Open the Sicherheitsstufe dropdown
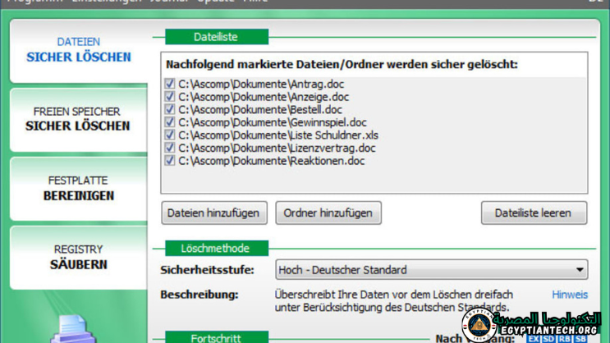This screenshot has width=610, height=343. (x=580, y=270)
